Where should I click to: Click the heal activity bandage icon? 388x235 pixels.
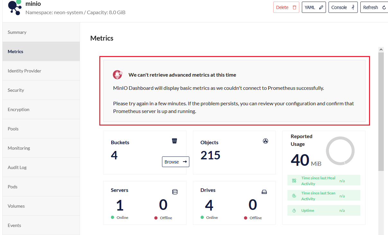tap(293, 180)
